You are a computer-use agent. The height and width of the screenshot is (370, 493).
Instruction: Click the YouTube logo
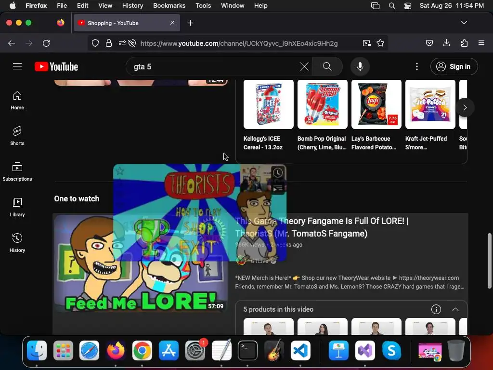pos(56,66)
